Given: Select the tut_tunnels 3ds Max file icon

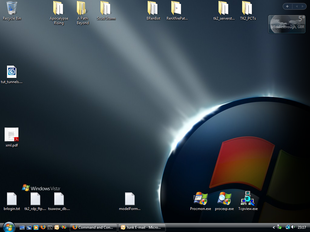Looking at the screenshot, I should tap(12, 72).
